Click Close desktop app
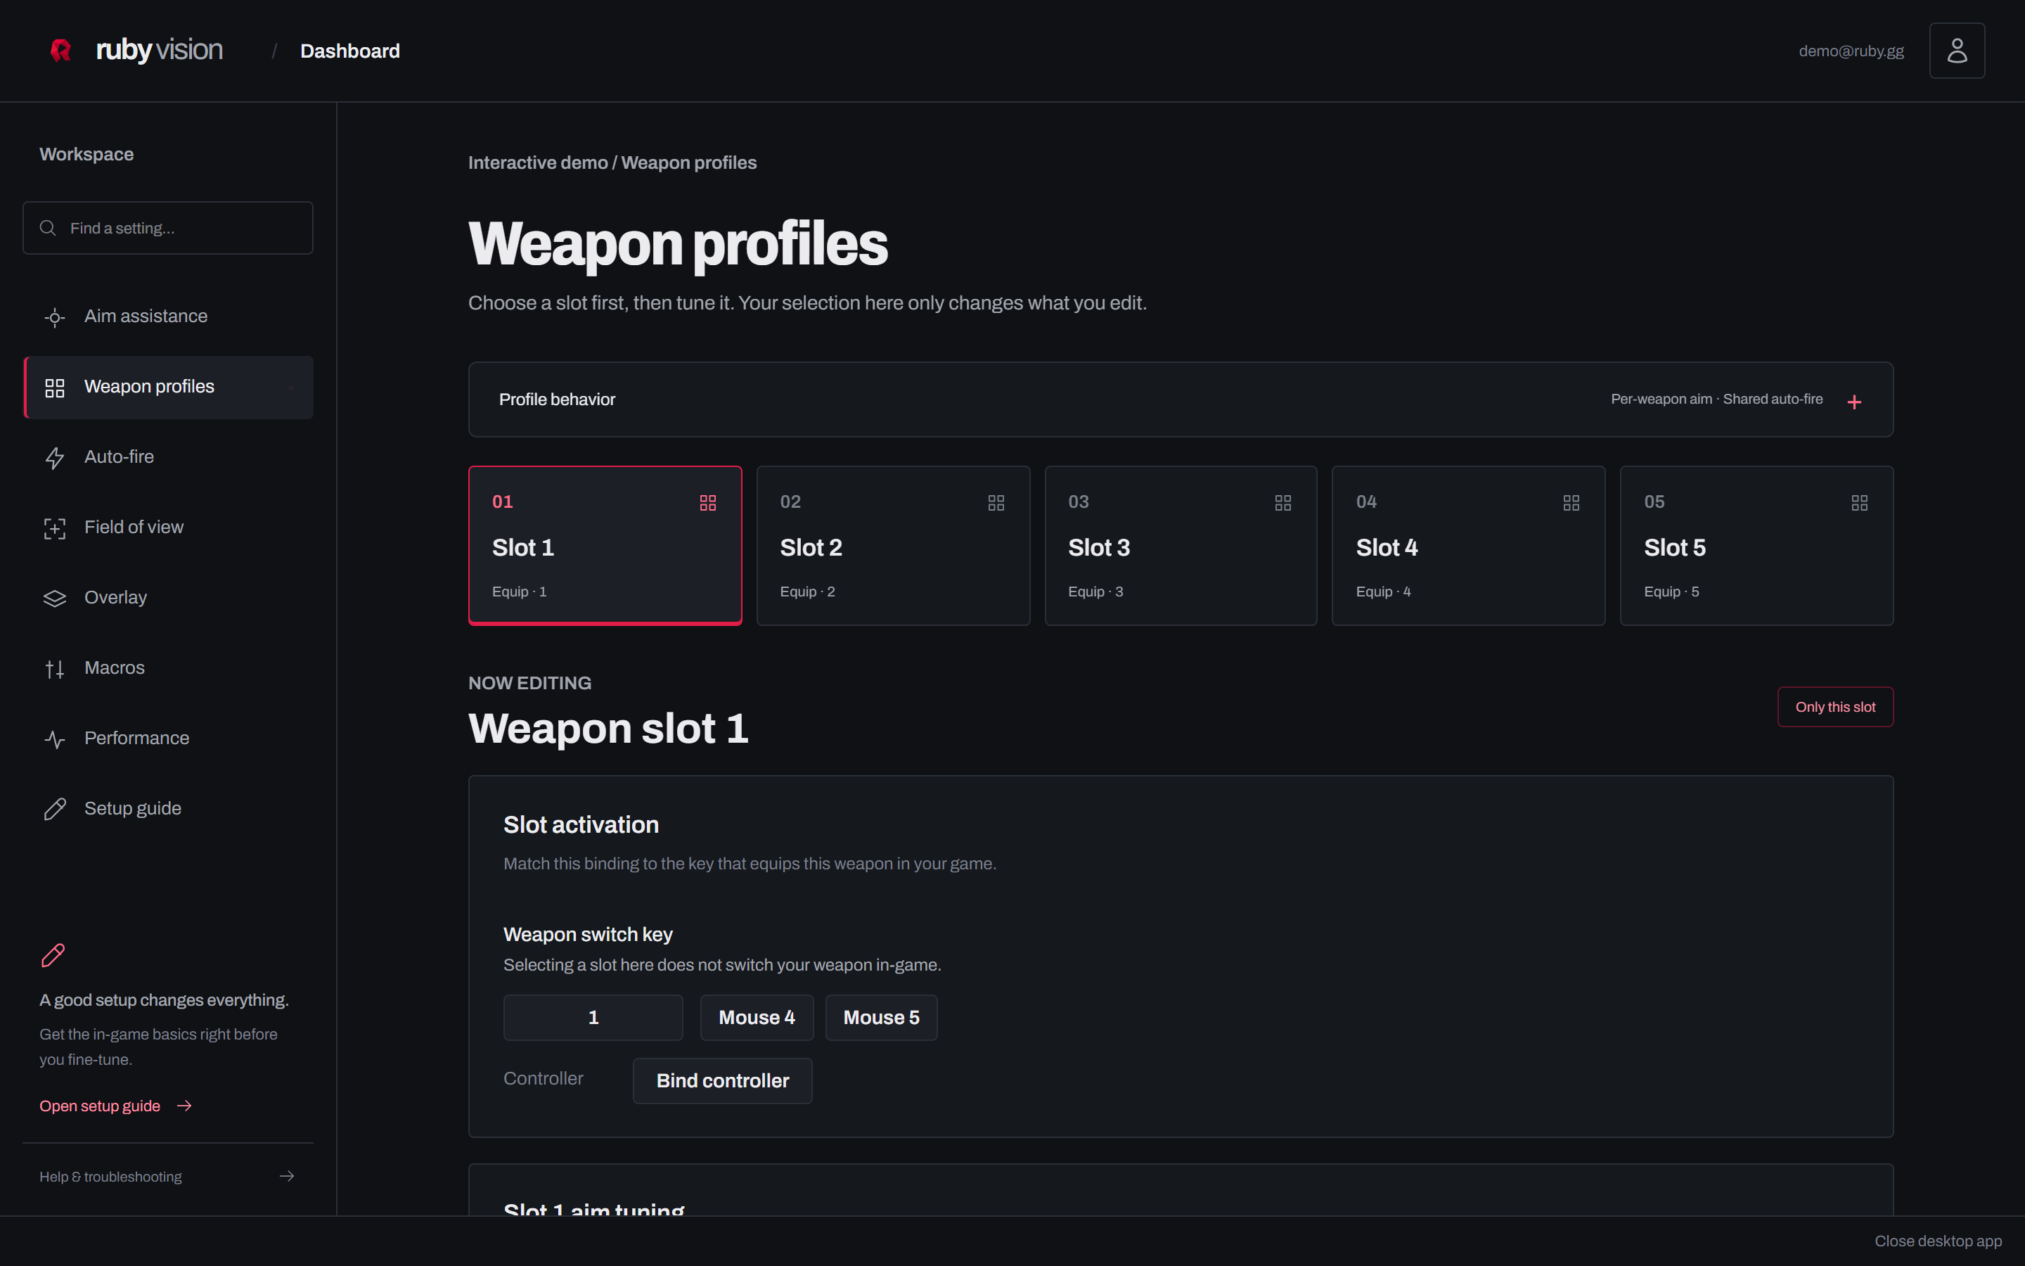Image resolution: width=2025 pixels, height=1266 pixels. click(1938, 1241)
